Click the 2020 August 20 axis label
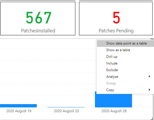This screenshot has width=154, height=120. tap(66, 111)
